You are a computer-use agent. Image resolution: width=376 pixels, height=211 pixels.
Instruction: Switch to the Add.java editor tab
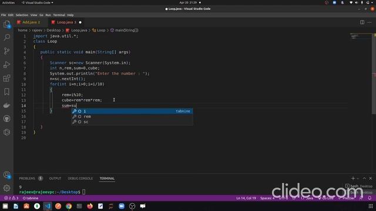30,22
